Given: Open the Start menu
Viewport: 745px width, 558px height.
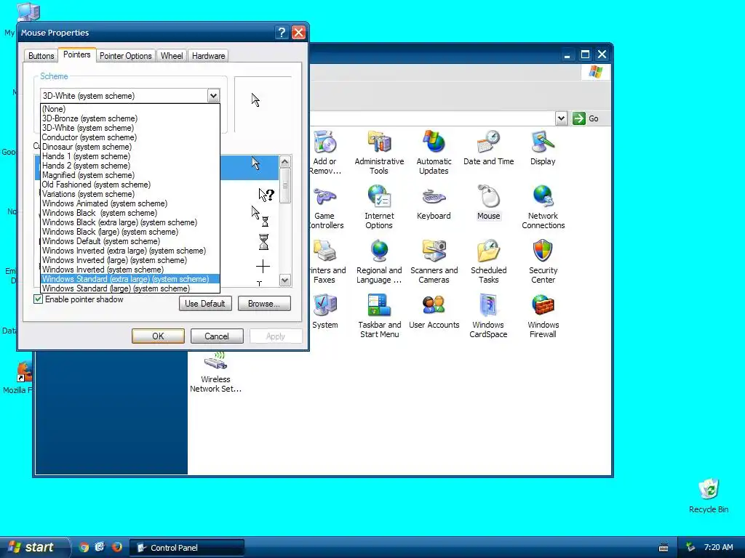Looking at the screenshot, I should 34,547.
